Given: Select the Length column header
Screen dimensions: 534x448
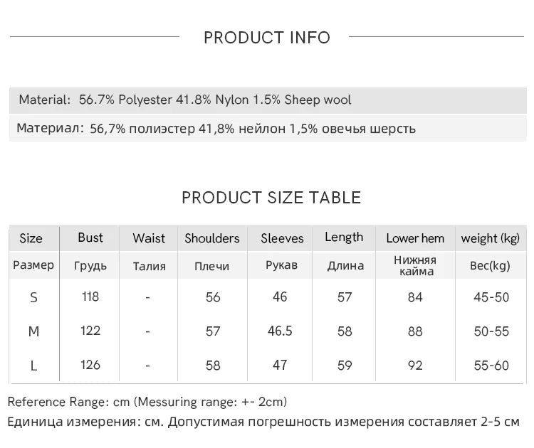Looking at the screenshot, I should [x=344, y=238].
